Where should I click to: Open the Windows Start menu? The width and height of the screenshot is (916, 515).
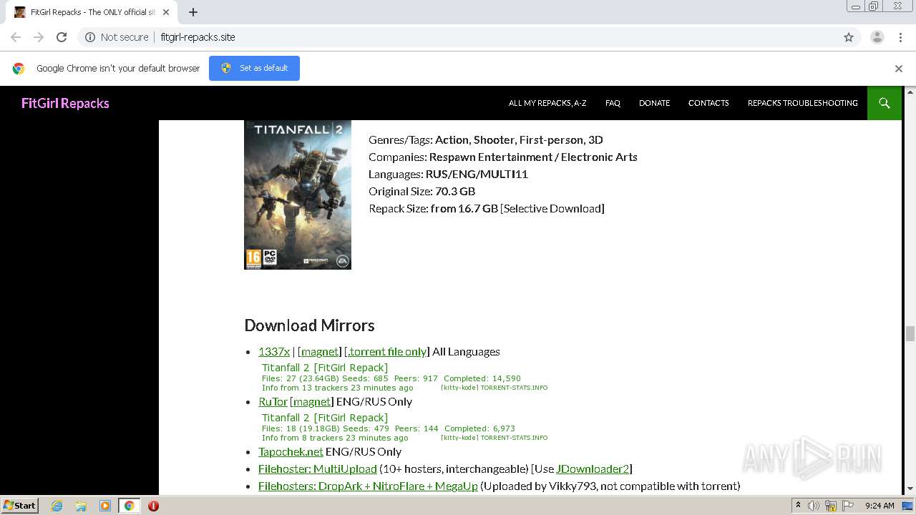[x=19, y=506]
